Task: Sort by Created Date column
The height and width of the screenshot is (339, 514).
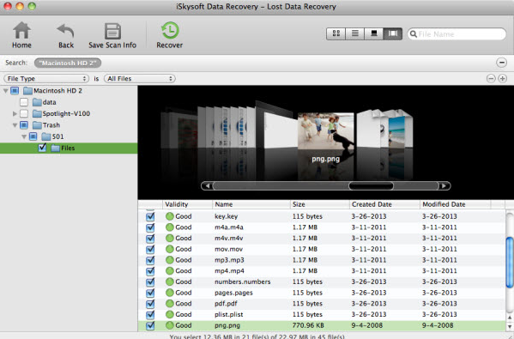Action: (x=384, y=204)
